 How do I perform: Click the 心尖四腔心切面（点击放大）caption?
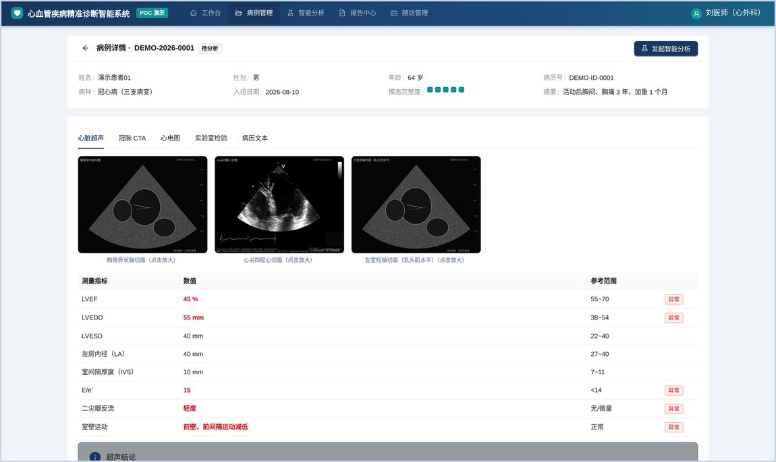coord(277,260)
